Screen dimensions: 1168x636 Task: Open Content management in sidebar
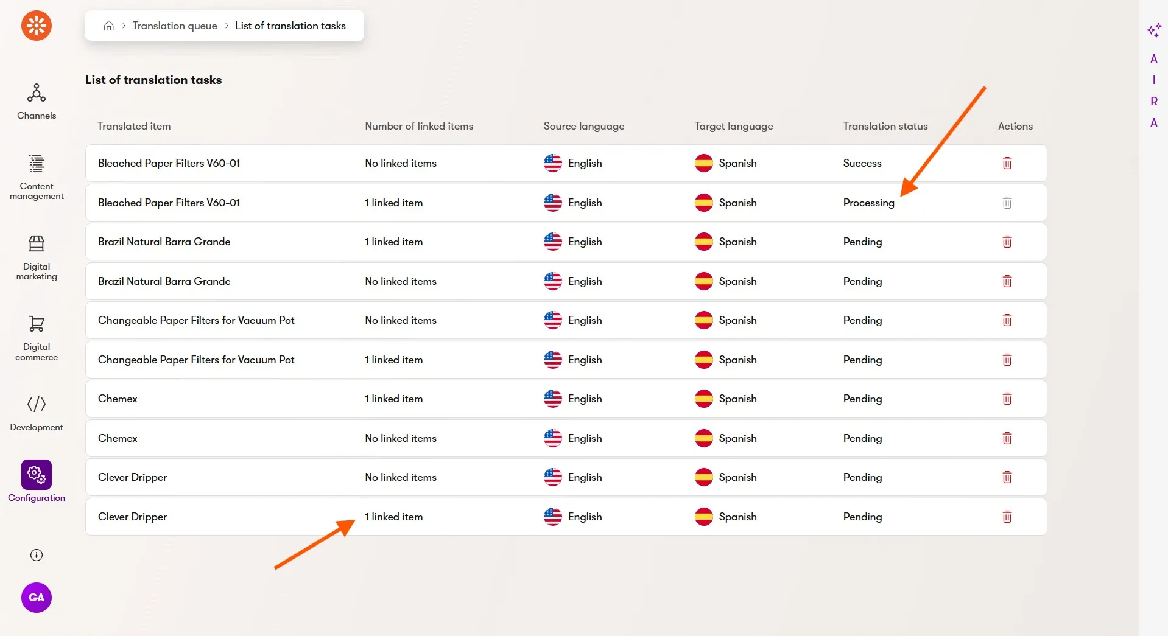37,176
